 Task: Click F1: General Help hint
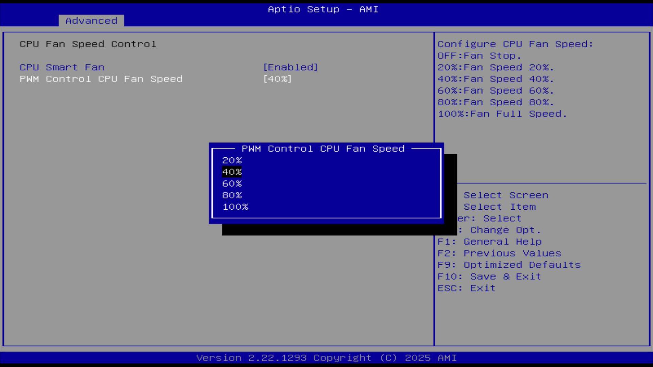point(489,242)
